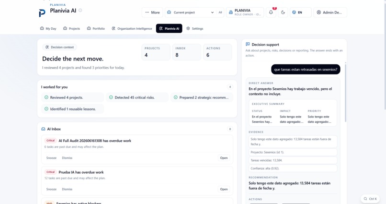Click the I worked for you count badge
This screenshot has height=204, width=386.
pos(230,87)
